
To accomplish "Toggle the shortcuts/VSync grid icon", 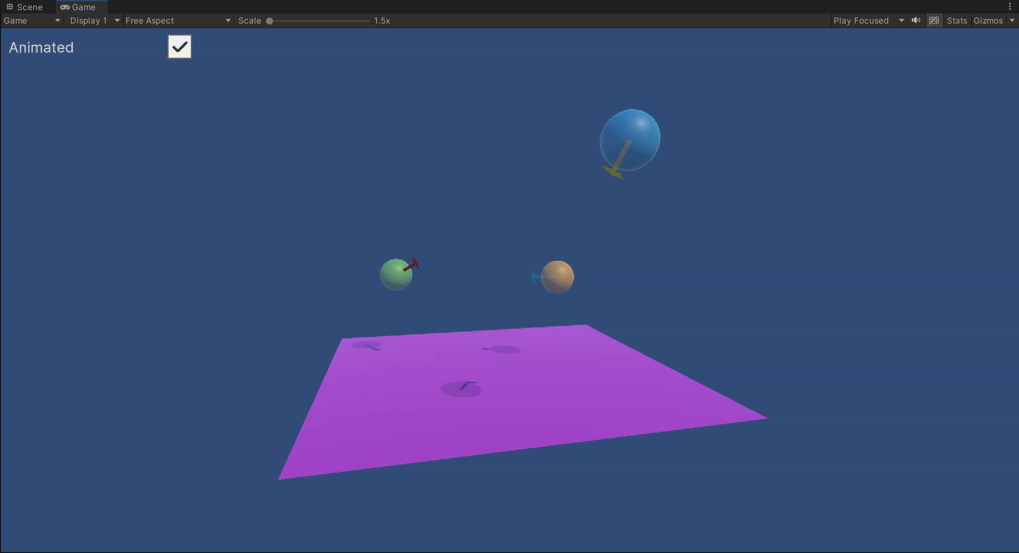I will [934, 20].
